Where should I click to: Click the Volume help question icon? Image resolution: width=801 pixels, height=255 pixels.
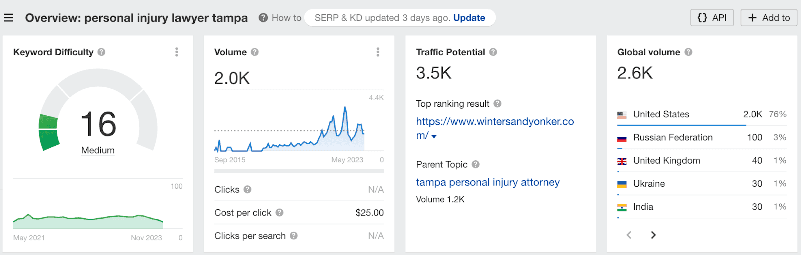(255, 52)
